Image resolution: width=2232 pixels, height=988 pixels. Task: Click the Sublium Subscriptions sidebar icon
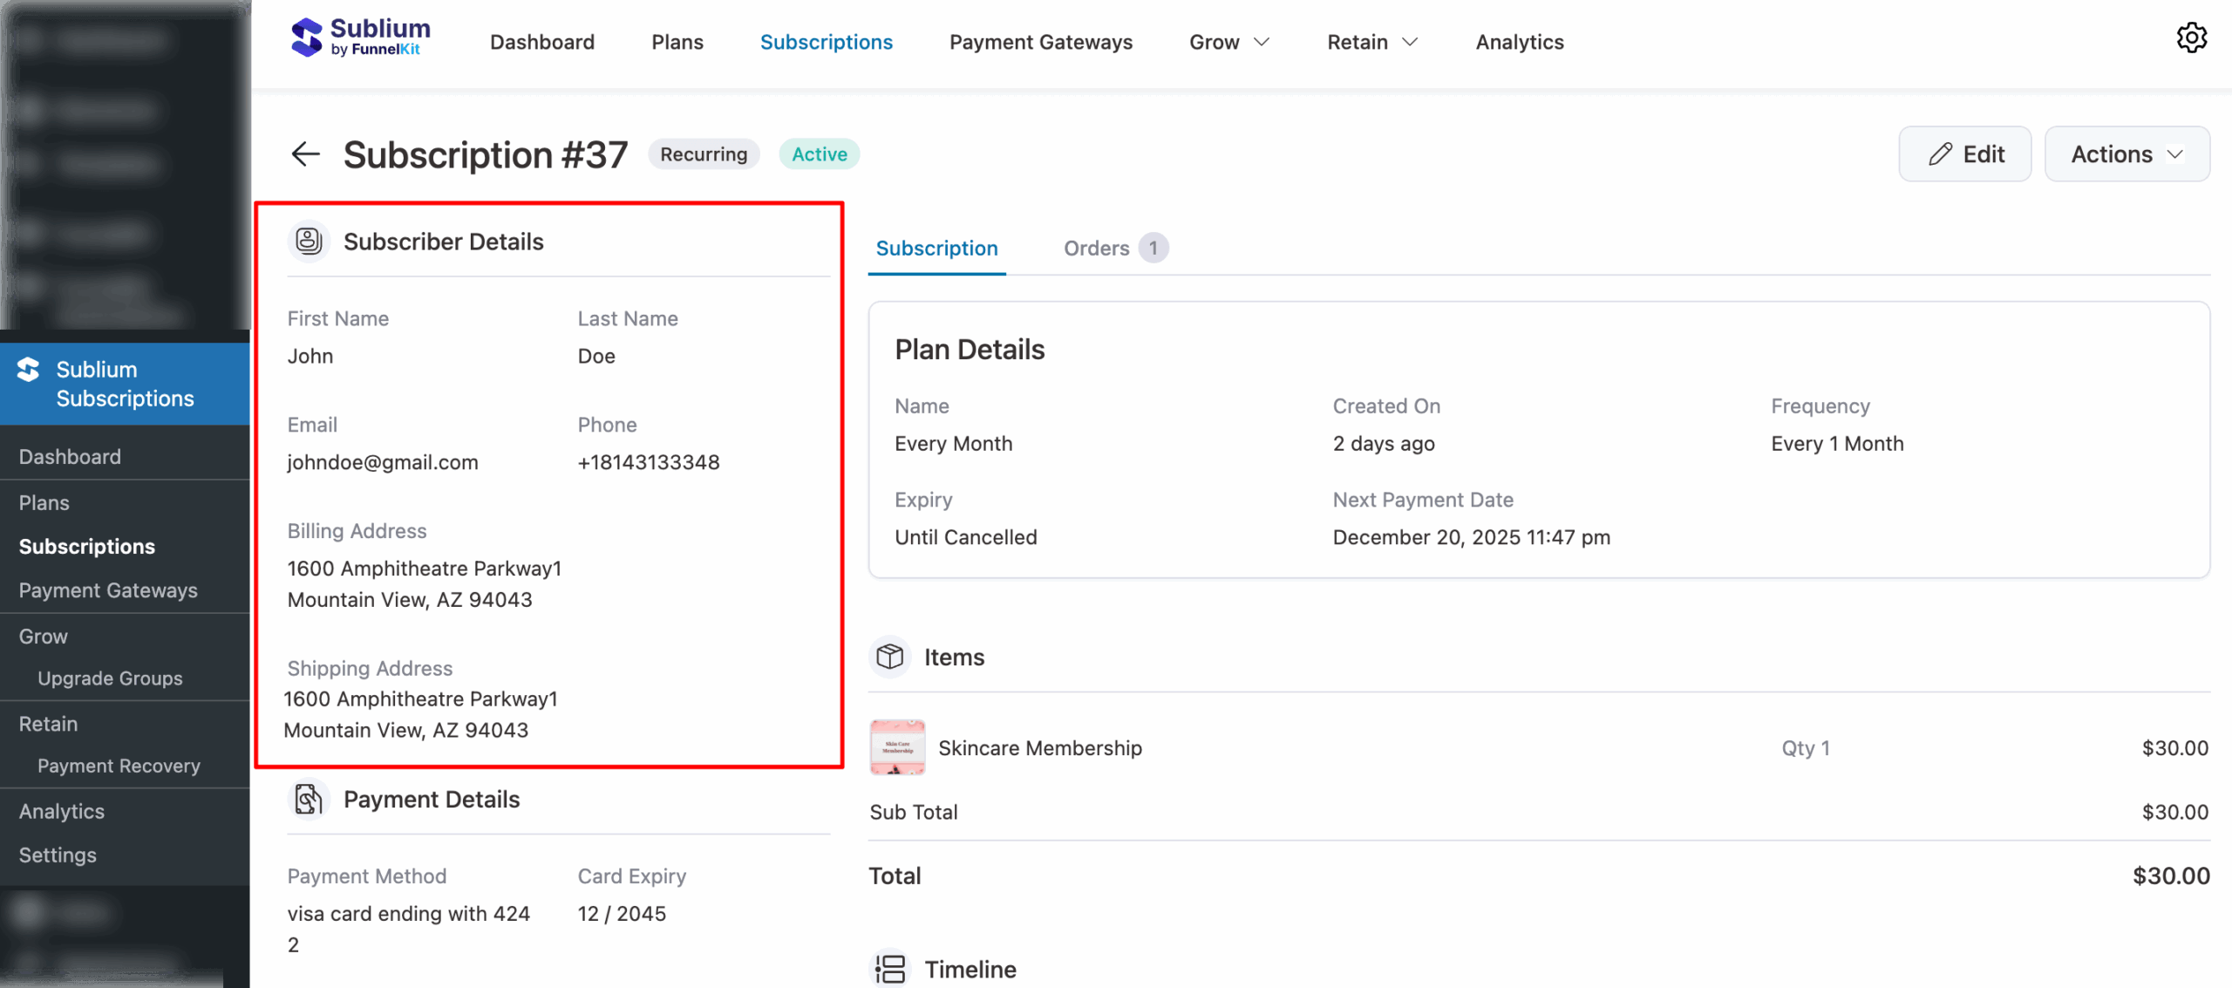27,369
